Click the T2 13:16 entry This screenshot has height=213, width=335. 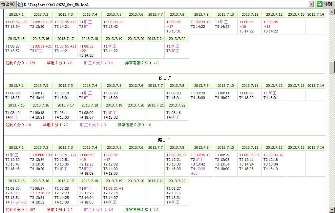coord(174,193)
